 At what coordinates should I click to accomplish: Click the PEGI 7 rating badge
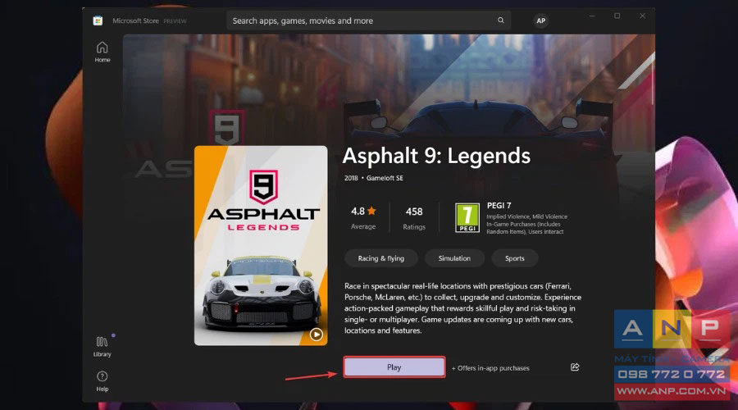467,217
